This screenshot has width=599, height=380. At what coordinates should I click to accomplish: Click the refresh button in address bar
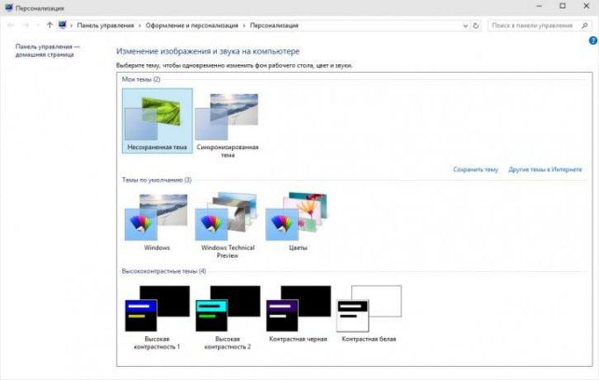[x=476, y=25]
